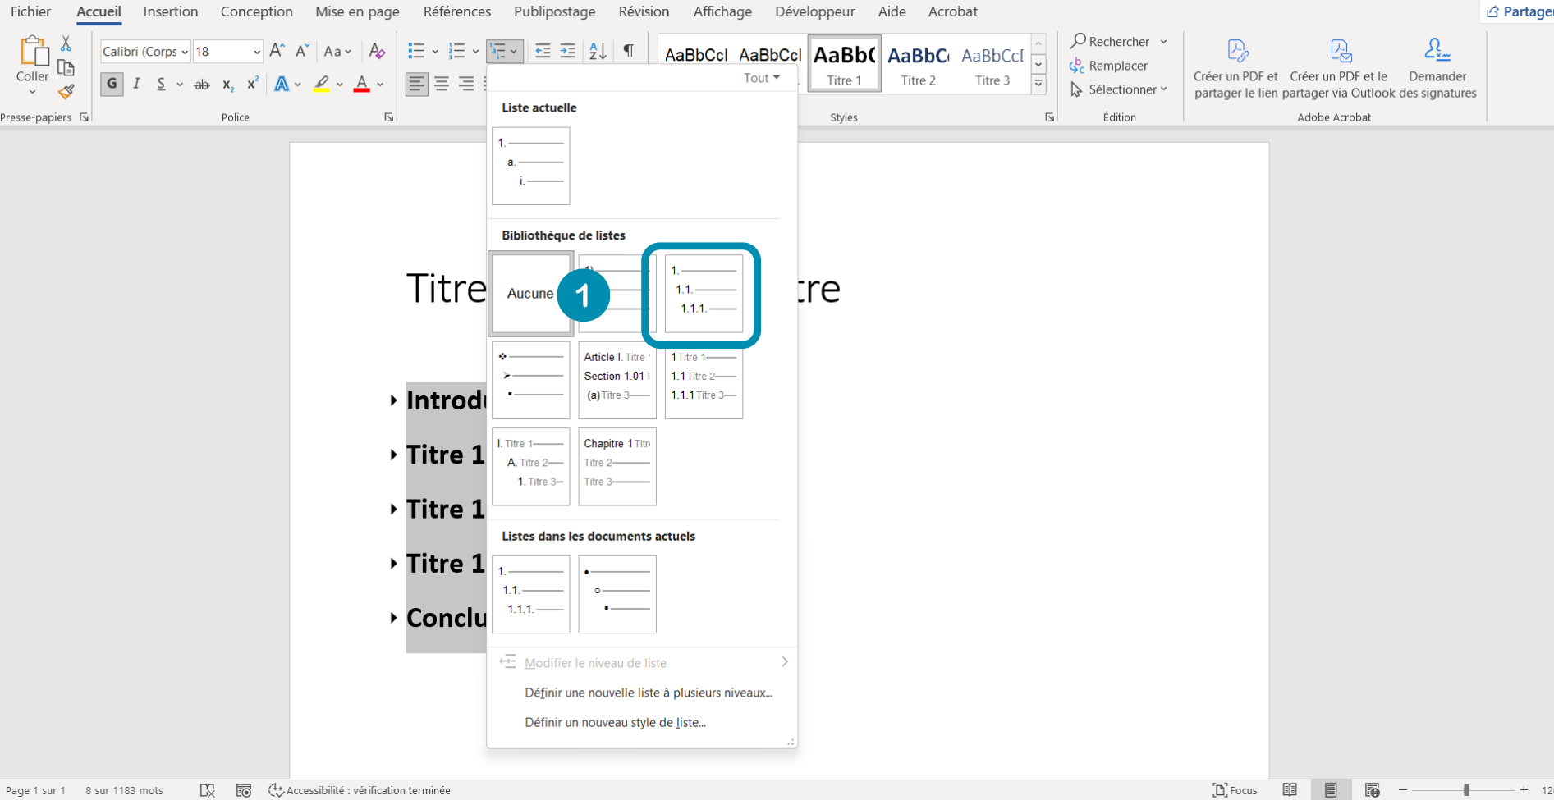
Task: Open Focus mode from status bar
Action: [x=1235, y=790]
